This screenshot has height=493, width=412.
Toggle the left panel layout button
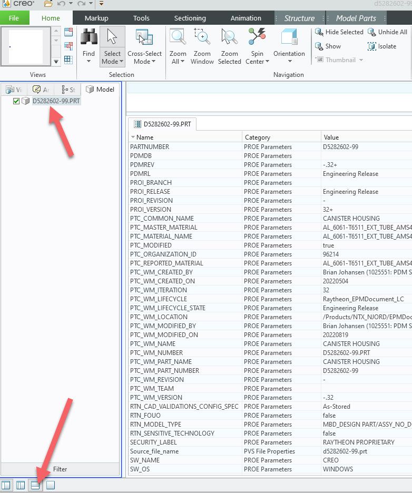(x=6, y=485)
